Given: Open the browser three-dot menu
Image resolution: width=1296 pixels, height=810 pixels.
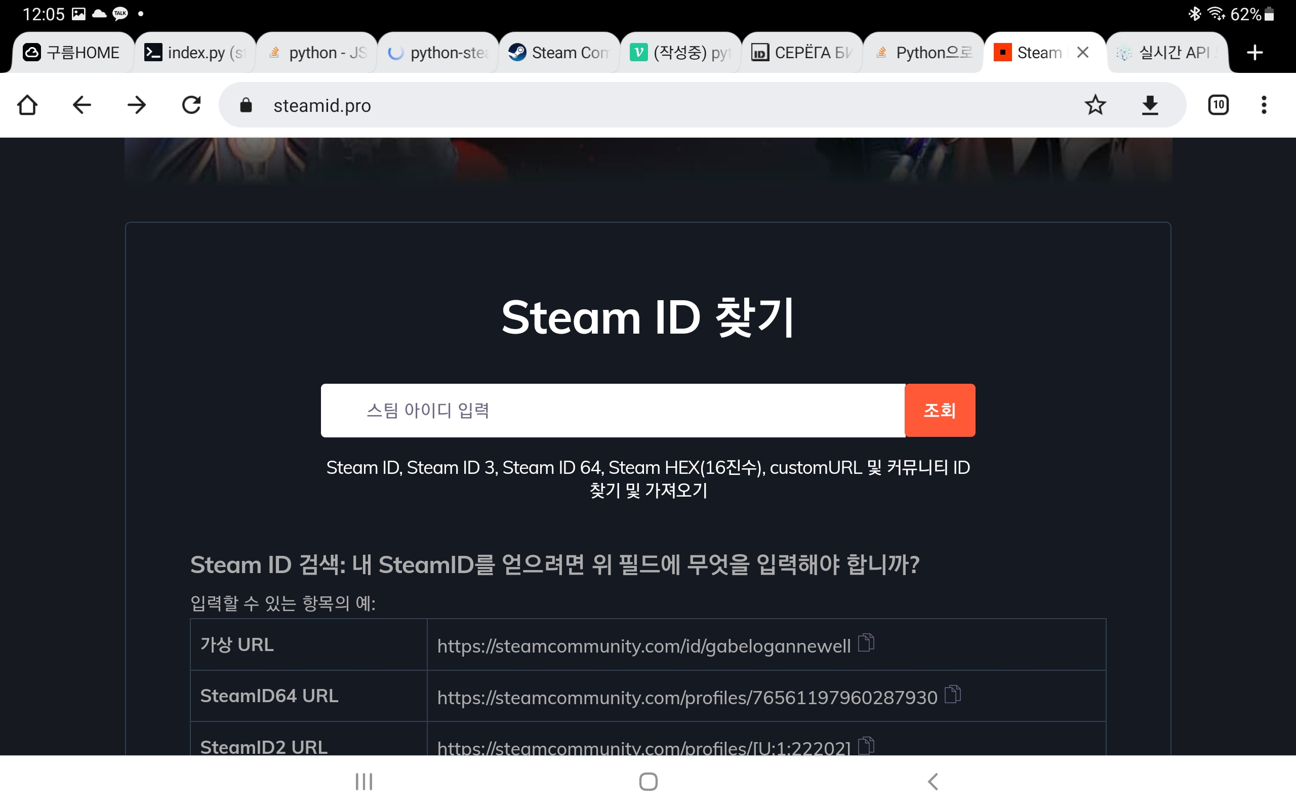Looking at the screenshot, I should [x=1264, y=105].
